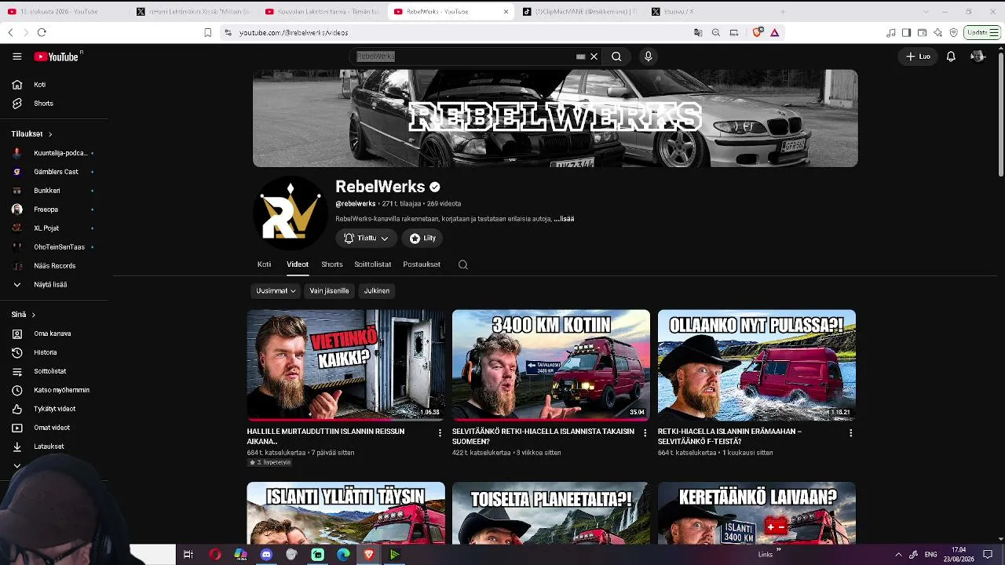Click the translate page icon
This screenshot has height=565, width=1005.
tap(698, 32)
